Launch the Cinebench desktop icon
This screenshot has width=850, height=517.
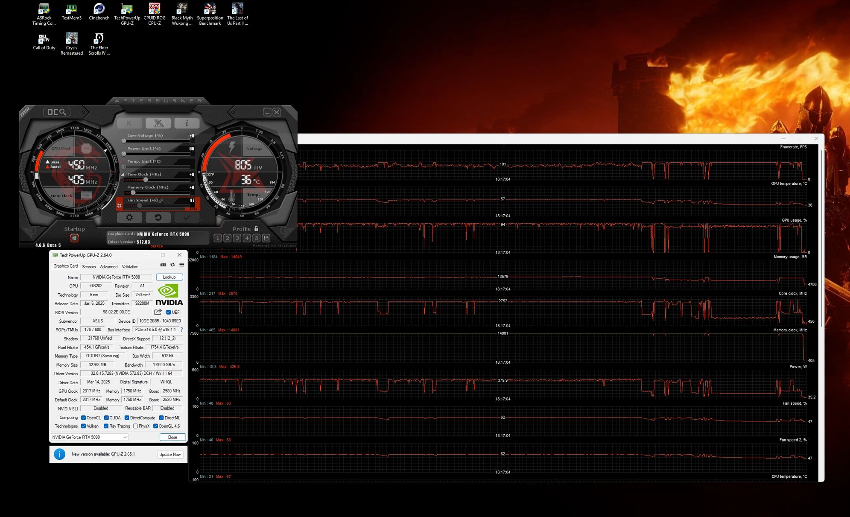[x=99, y=12]
